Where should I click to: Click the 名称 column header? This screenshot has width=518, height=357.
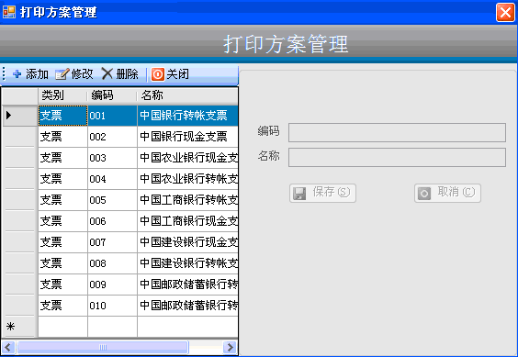[187, 95]
